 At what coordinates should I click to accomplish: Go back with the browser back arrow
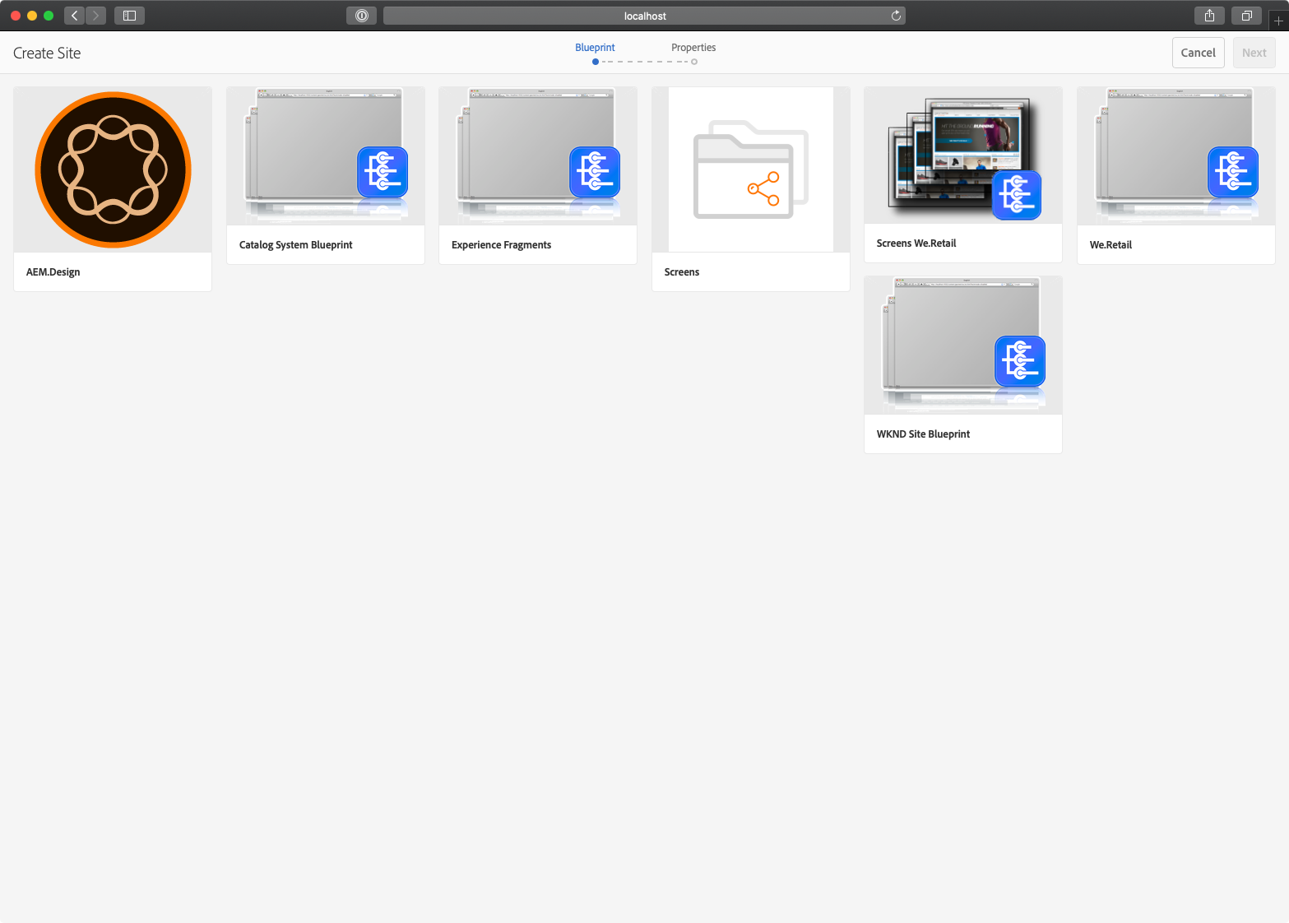pyautogui.click(x=75, y=16)
